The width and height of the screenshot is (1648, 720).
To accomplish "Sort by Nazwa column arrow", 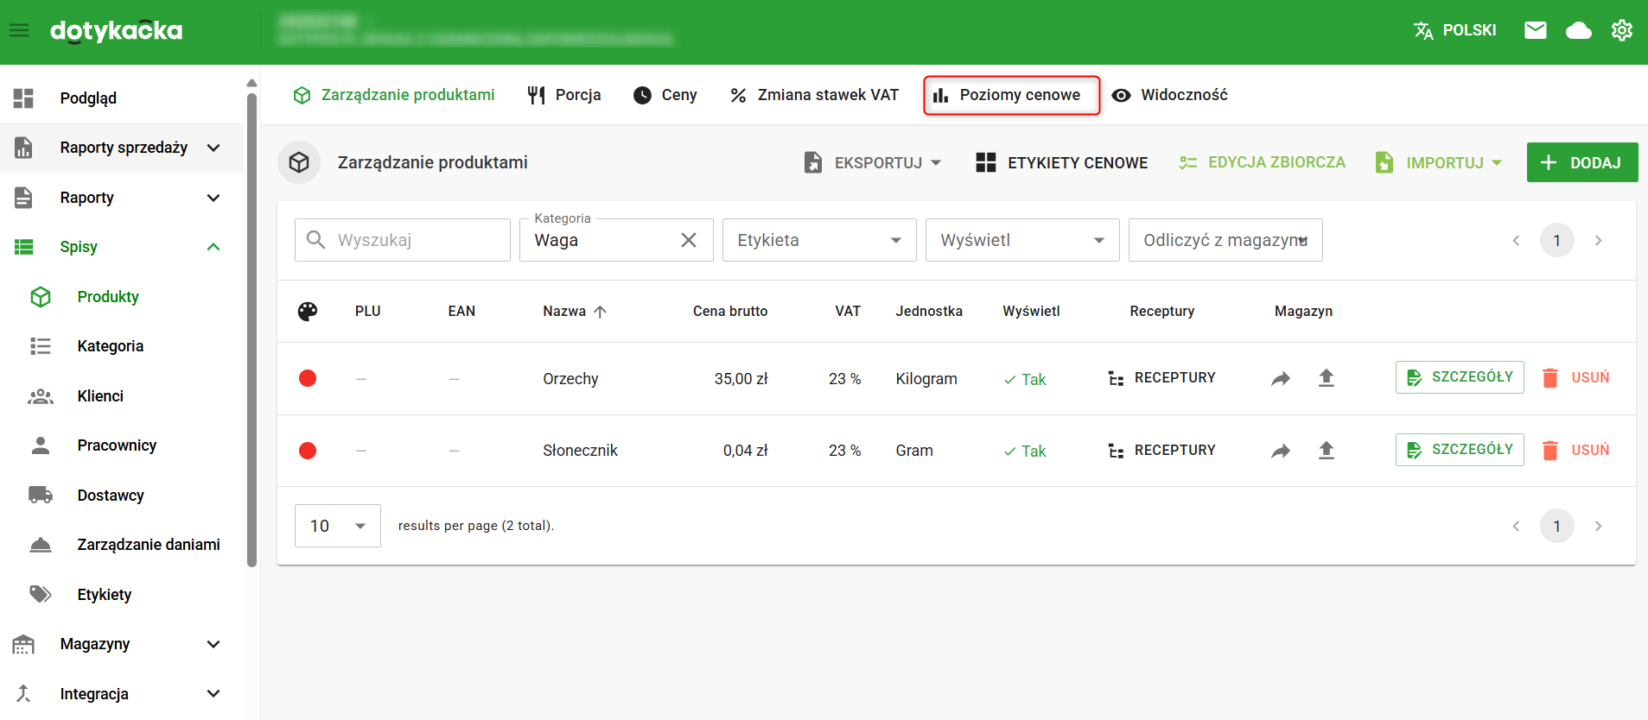I will 600,312.
